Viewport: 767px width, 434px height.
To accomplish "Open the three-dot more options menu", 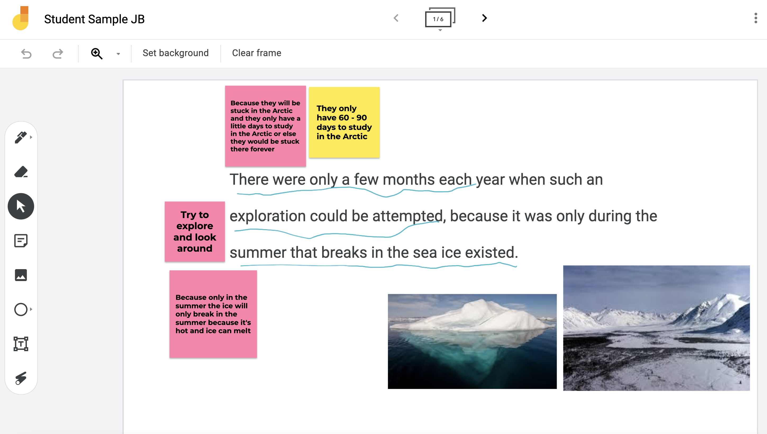I will pos(755,18).
